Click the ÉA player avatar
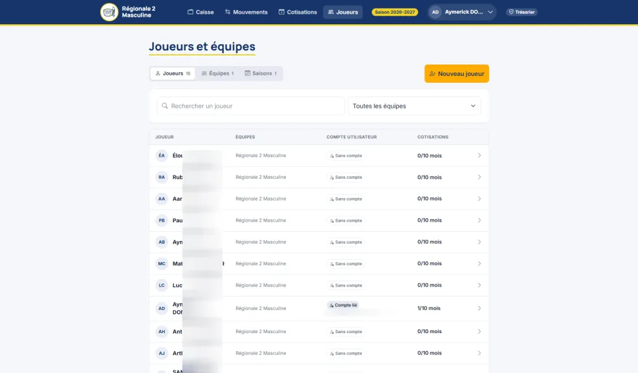The width and height of the screenshot is (638, 373). pos(161,156)
